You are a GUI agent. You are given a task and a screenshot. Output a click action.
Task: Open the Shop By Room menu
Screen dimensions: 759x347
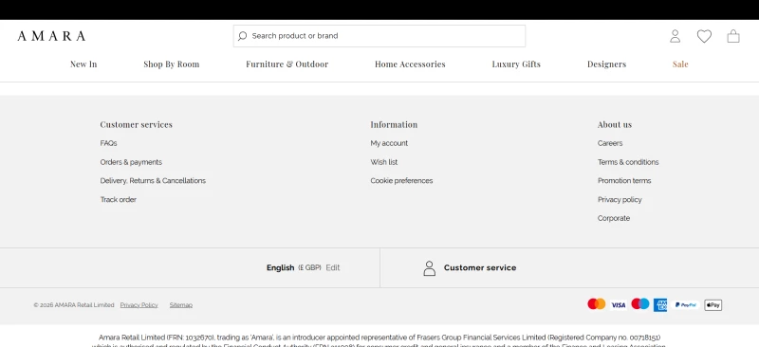click(172, 64)
